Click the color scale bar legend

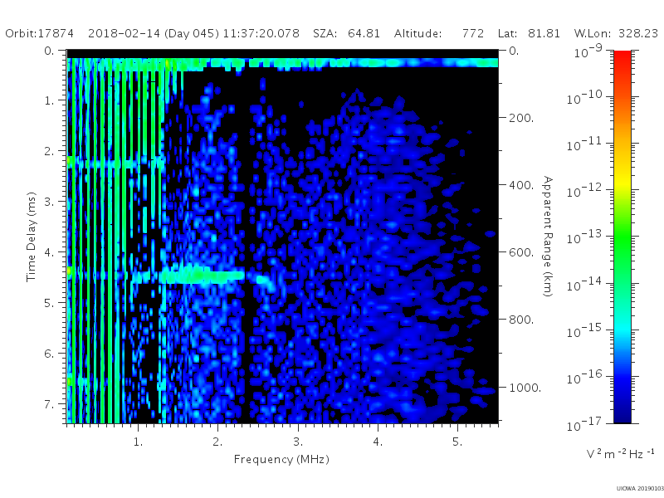(622, 237)
